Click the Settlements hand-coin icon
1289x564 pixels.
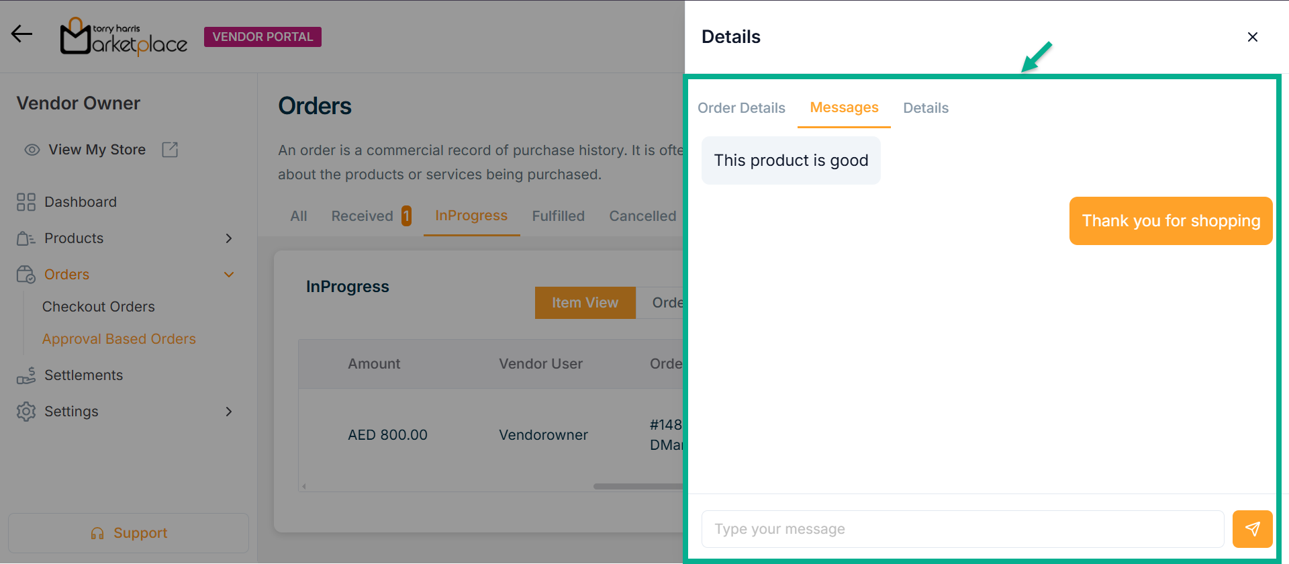(x=26, y=375)
